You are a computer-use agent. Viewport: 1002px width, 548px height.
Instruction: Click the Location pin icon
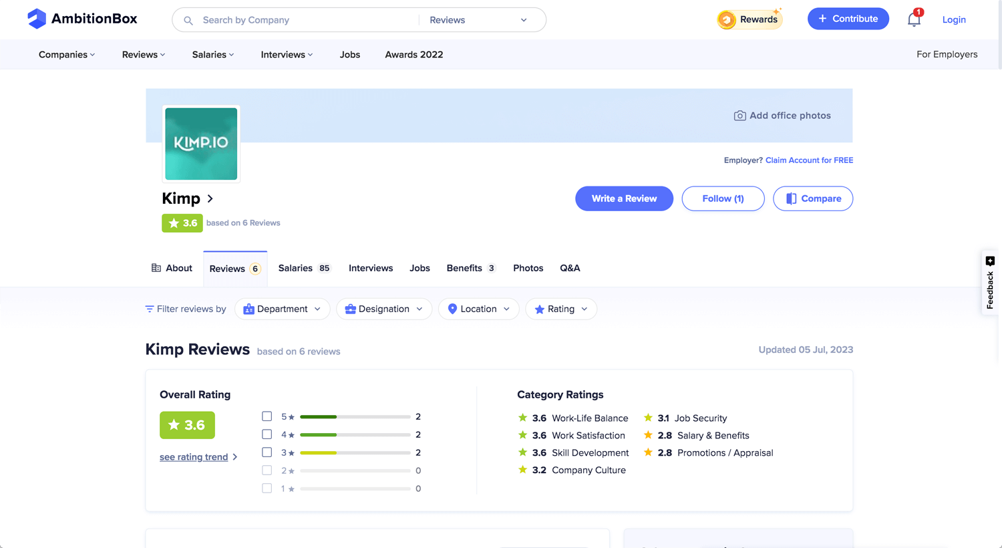pyautogui.click(x=452, y=309)
